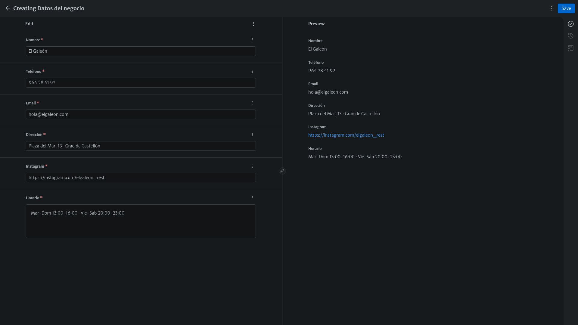The width and height of the screenshot is (578, 325).
Task: Open Teléfono field options menu
Action: pos(252,71)
